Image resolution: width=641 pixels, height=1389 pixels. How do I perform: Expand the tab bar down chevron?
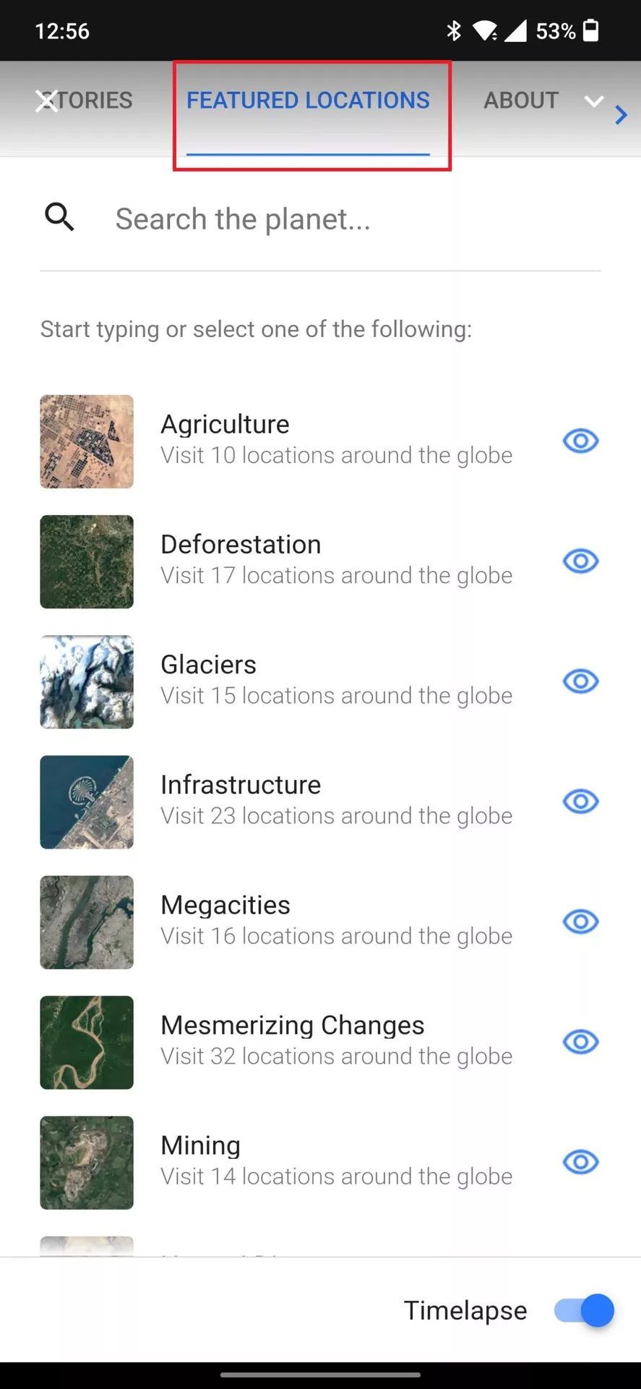[594, 101]
